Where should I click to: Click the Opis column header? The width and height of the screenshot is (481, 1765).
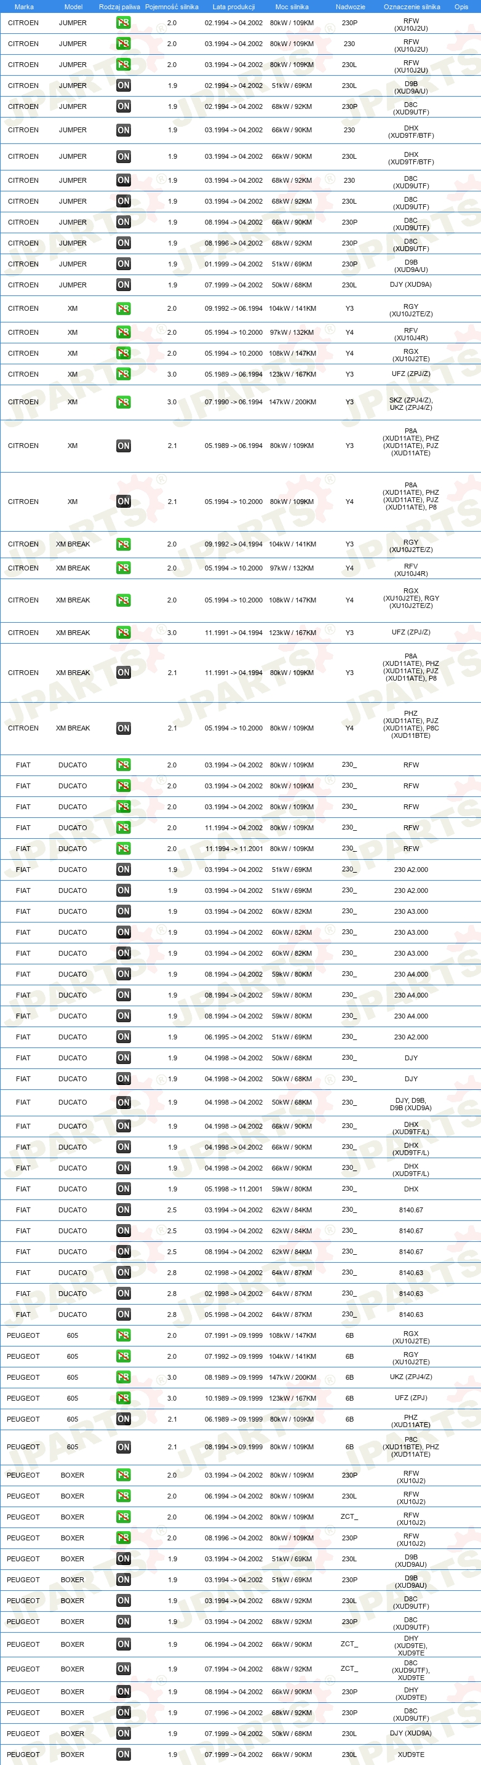[461, 7]
